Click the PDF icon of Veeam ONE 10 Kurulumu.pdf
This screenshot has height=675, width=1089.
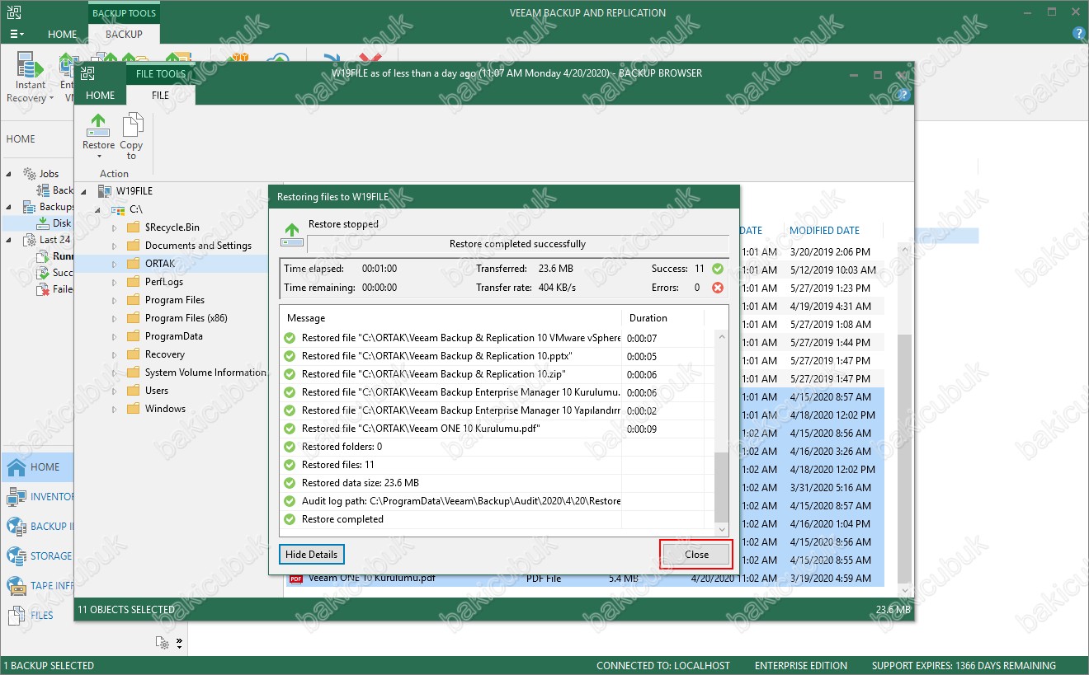tap(296, 579)
